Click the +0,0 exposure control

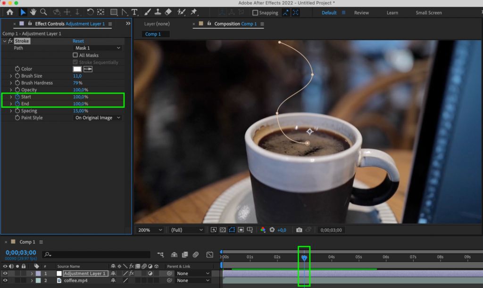tap(282, 230)
